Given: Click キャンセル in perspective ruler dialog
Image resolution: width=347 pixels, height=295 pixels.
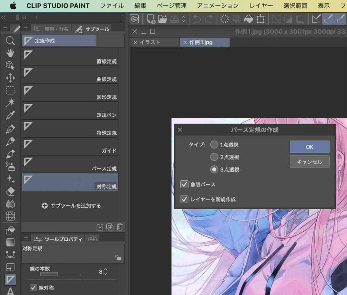Looking at the screenshot, I should click(x=310, y=162).
